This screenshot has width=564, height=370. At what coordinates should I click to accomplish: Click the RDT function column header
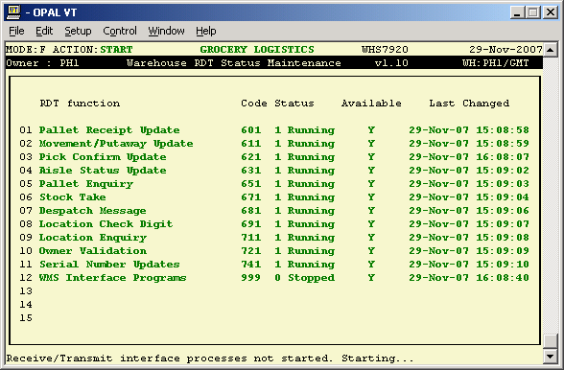pyautogui.click(x=80, y=104)
